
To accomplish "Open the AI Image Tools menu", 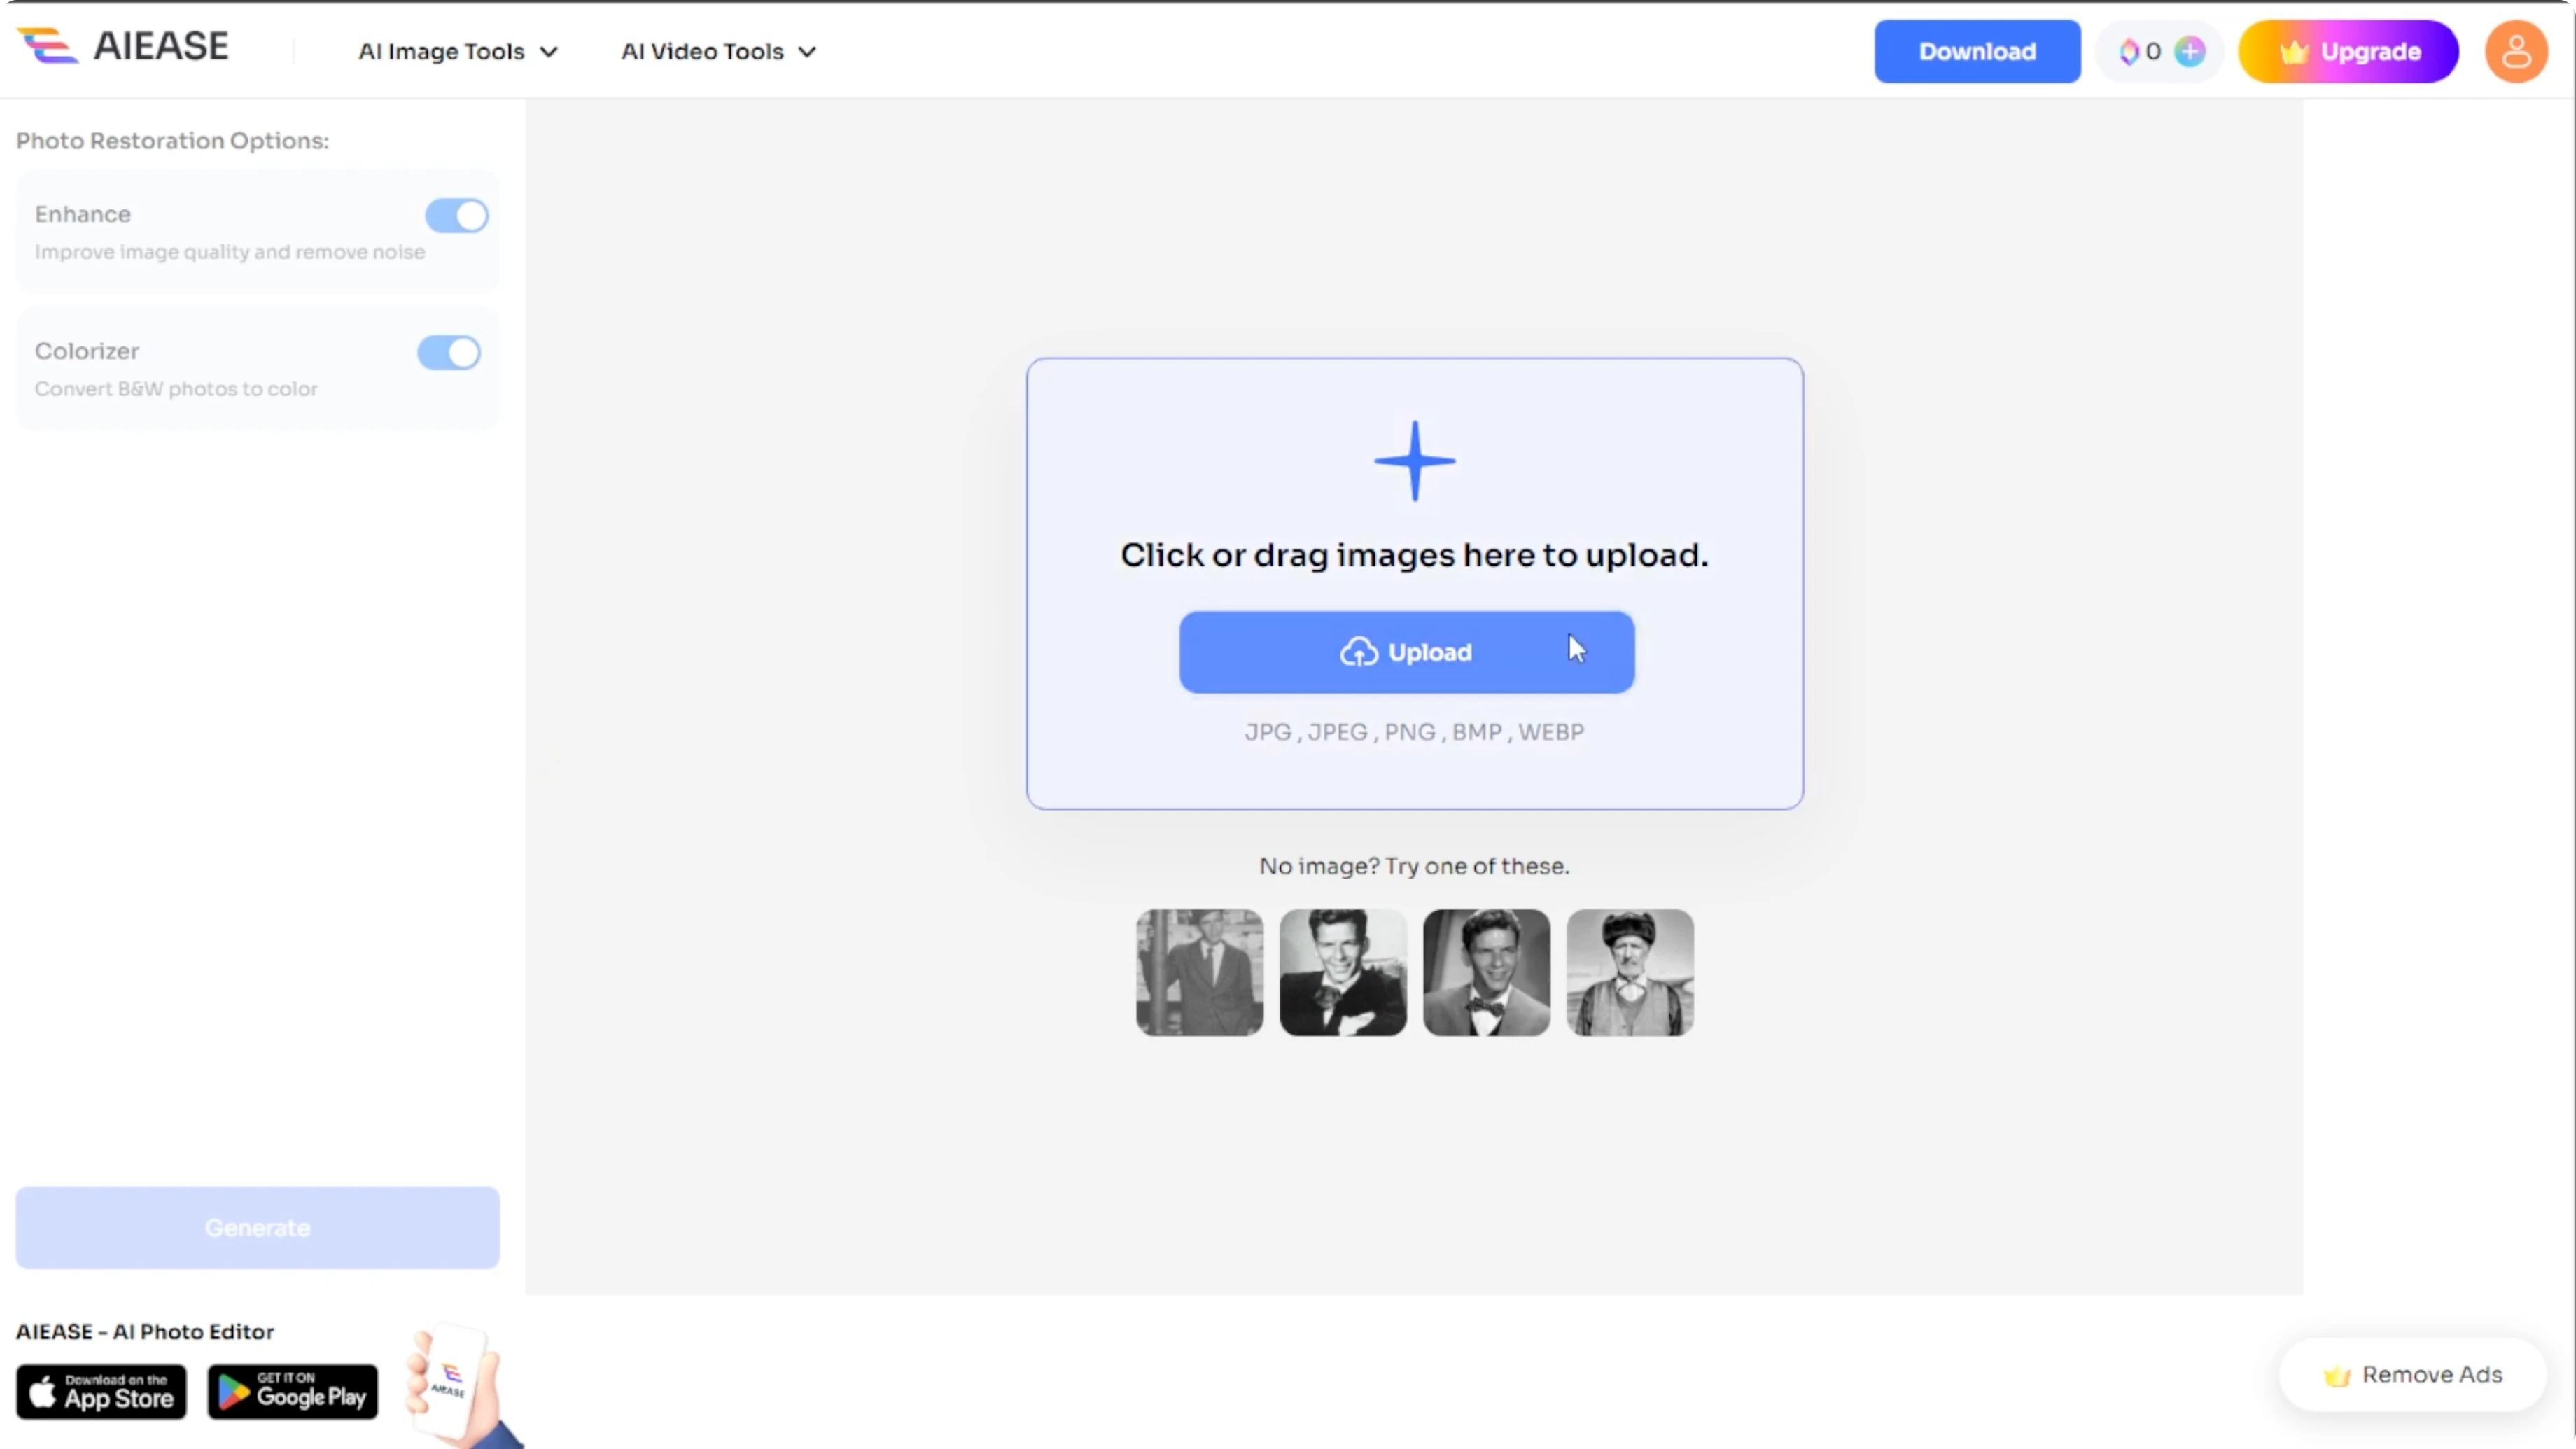I will click(458, 51).
